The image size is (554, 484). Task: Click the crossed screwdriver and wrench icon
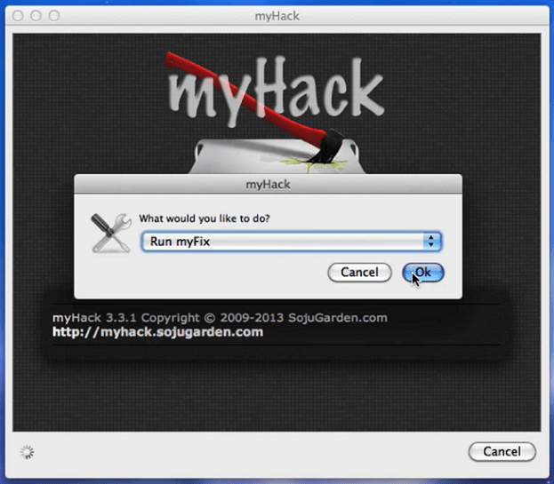pyautogui.click(x=111, y=234)
